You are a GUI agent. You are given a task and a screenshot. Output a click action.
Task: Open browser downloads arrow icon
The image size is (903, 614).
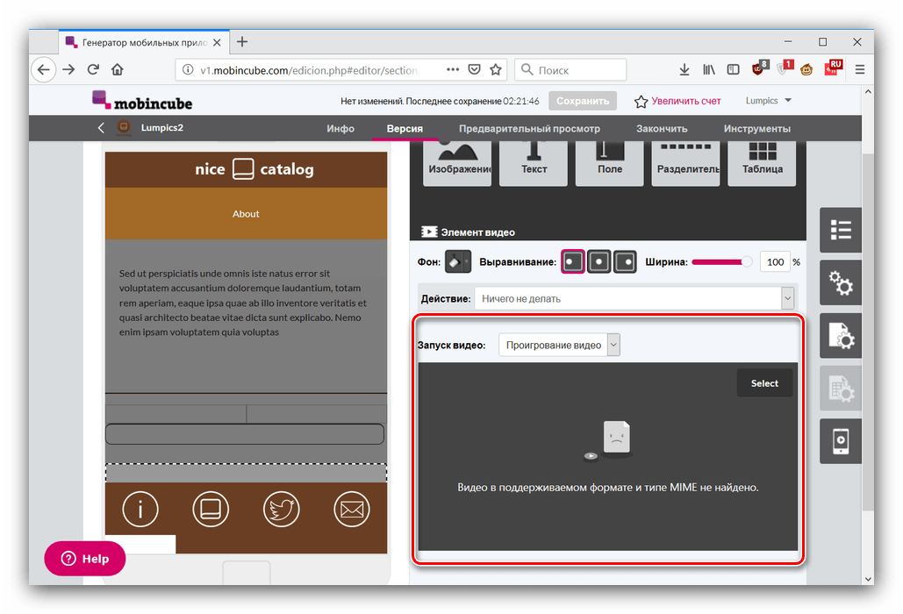[684, 69]
